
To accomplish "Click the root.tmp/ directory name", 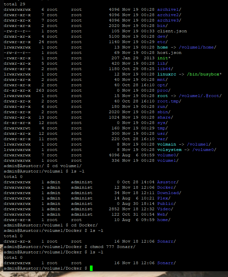I will [x=169, y=101].
